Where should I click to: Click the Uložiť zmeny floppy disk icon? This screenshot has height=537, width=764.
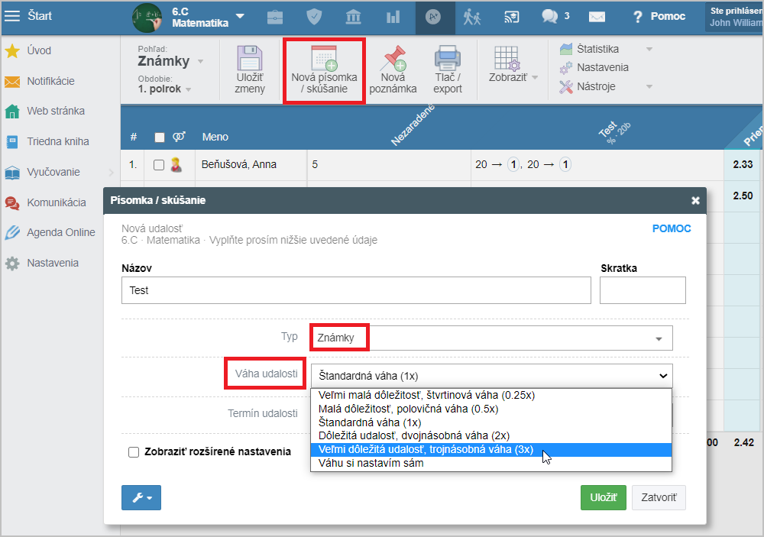250,59
